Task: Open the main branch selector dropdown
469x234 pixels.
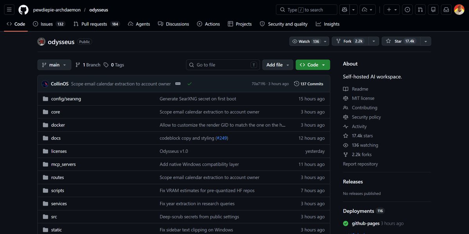Action: [54, 65]
